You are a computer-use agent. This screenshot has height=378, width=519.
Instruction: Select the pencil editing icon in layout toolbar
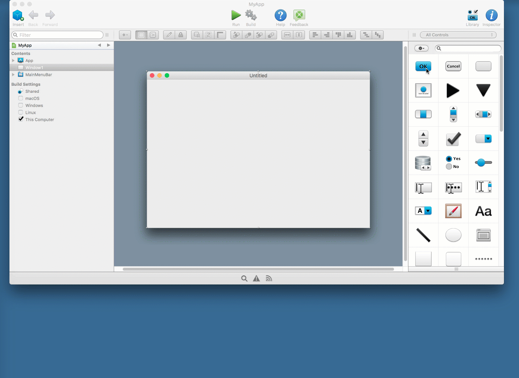[x=169, y=35]
